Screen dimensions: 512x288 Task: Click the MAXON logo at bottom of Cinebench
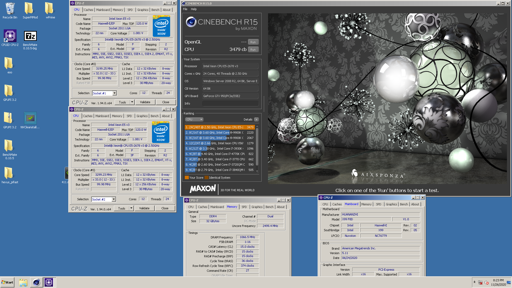[x=203, y=189]
